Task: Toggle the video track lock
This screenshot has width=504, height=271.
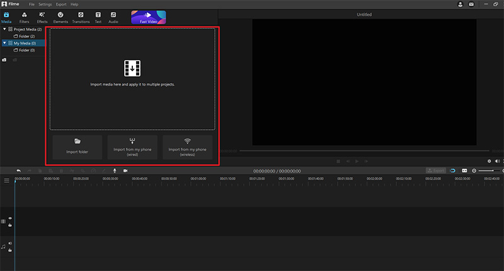Action: click(10, 225)
